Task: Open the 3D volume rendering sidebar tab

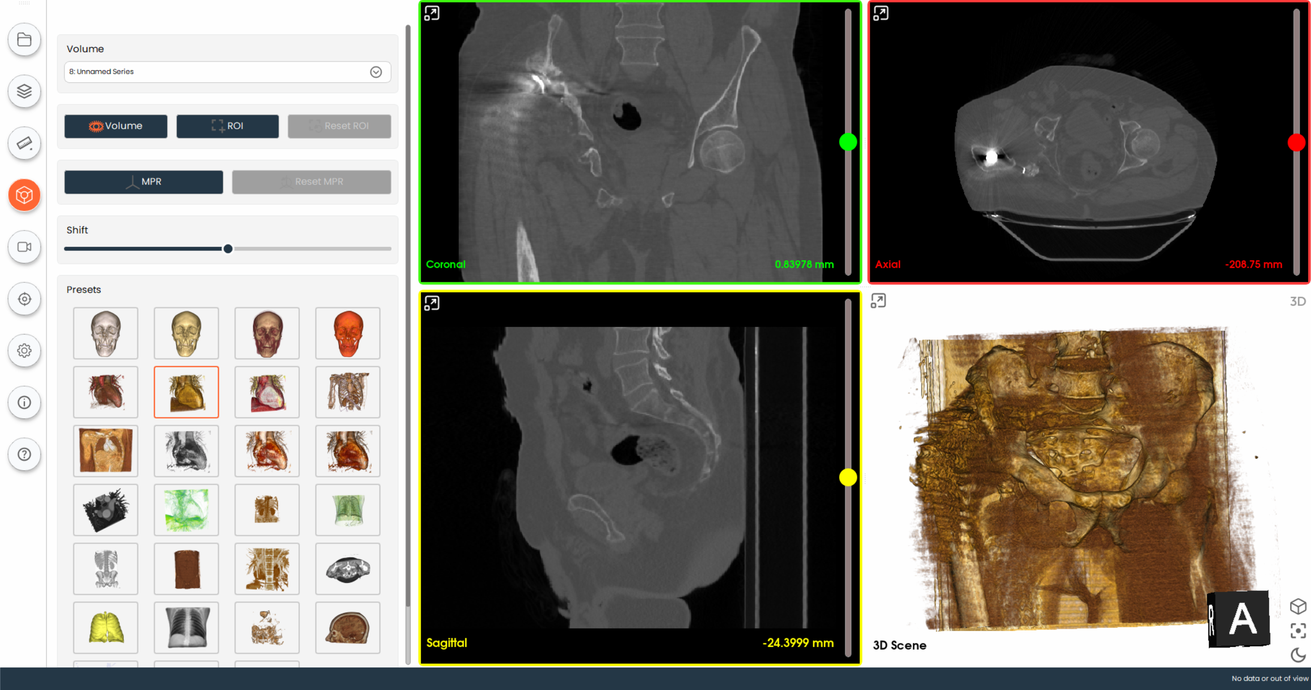Action: 24,195
